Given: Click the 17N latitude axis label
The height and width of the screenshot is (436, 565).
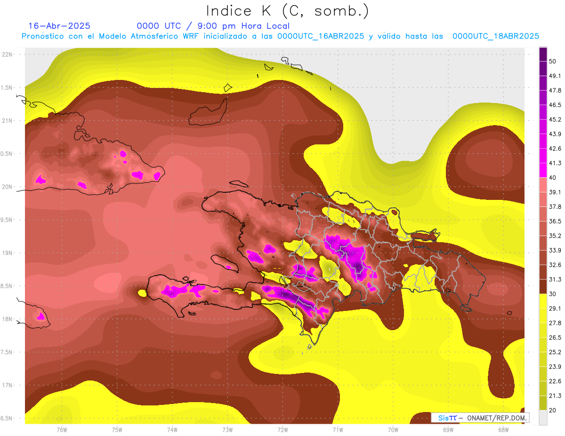Looking at the screenshot, I should point(7,385).
